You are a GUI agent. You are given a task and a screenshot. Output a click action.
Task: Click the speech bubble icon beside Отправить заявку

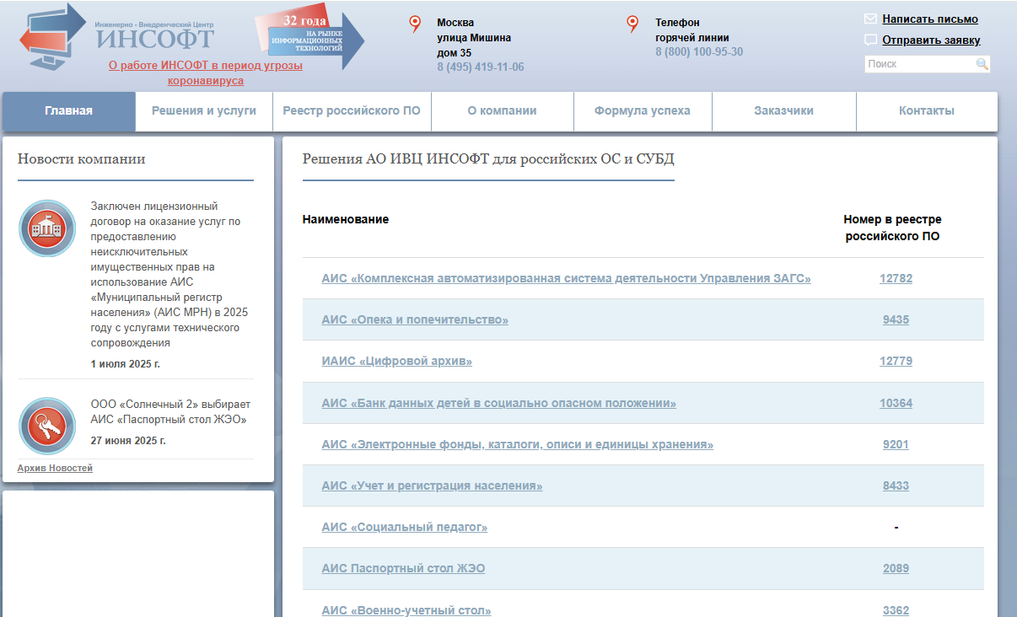(x=870, y=40)
